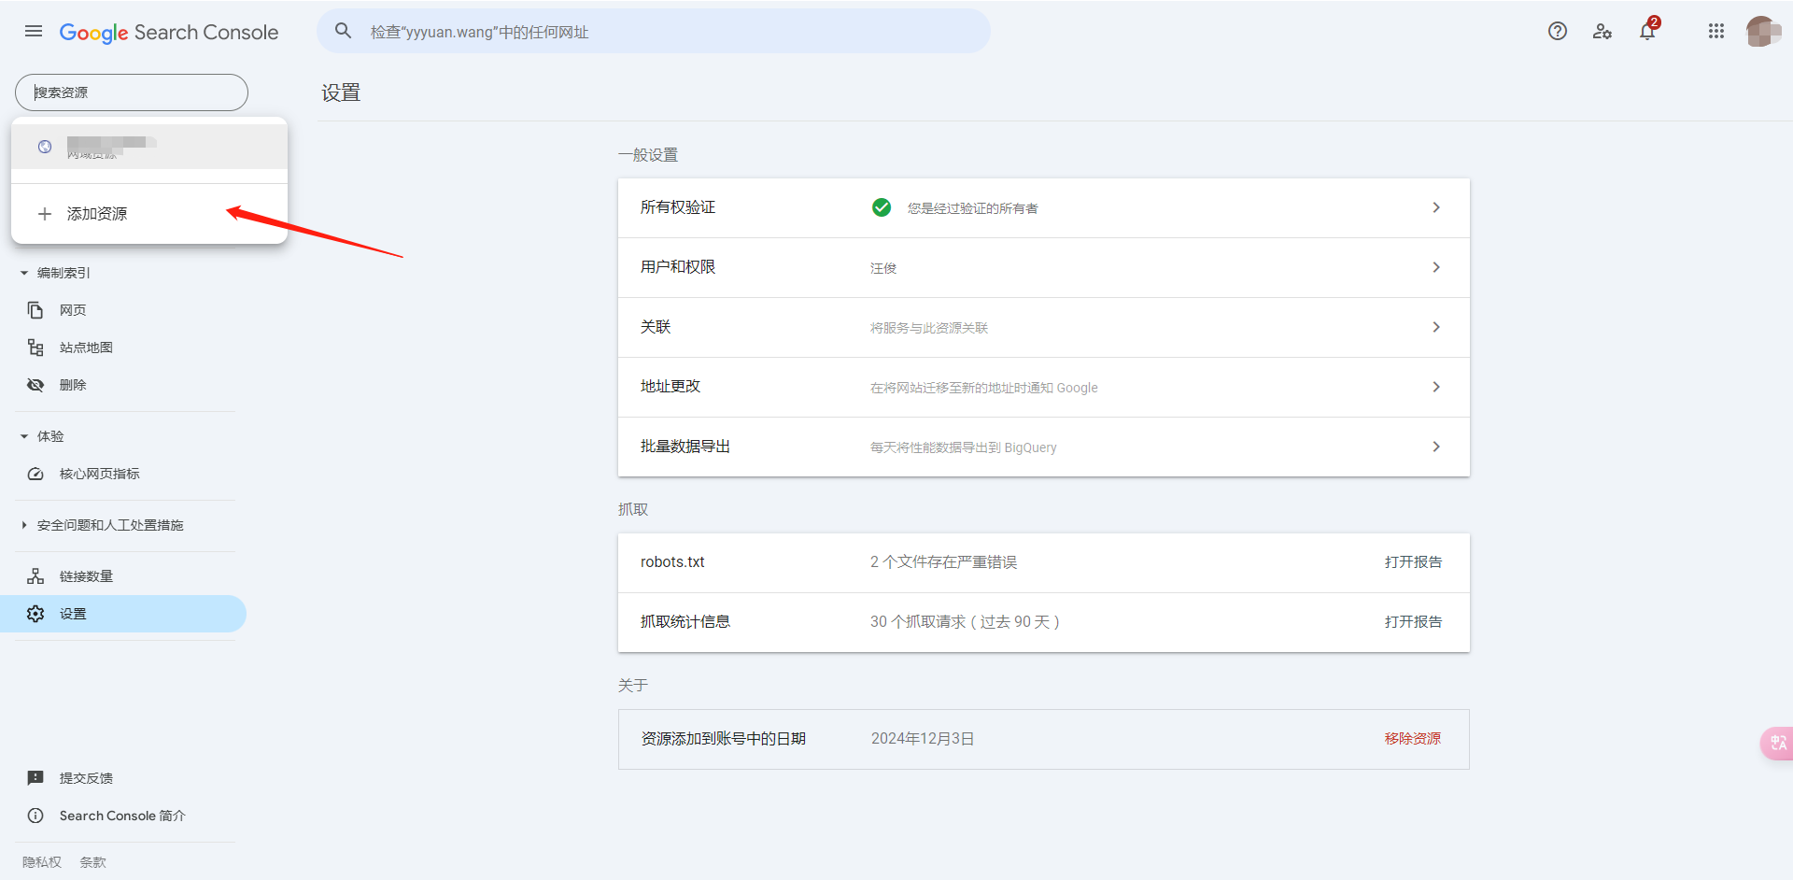The image size is (1793, 880).
Task: Open the hamburger main menu
Action: click(x=34, y=32)
